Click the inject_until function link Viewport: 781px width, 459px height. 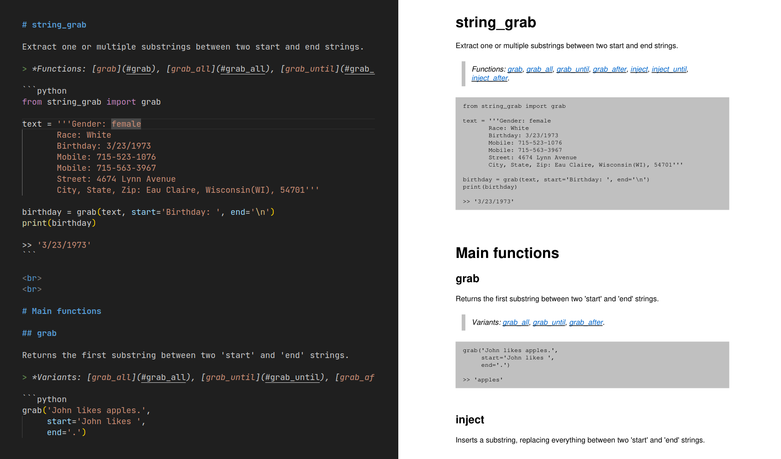(x=669, y=69)
